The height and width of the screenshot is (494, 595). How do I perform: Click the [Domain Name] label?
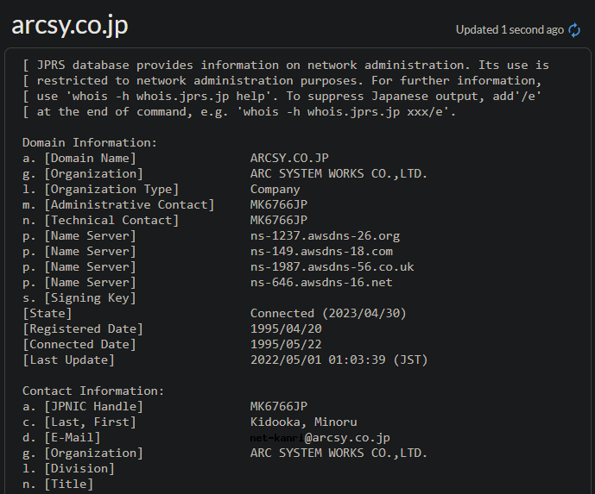tap(90, 159)
